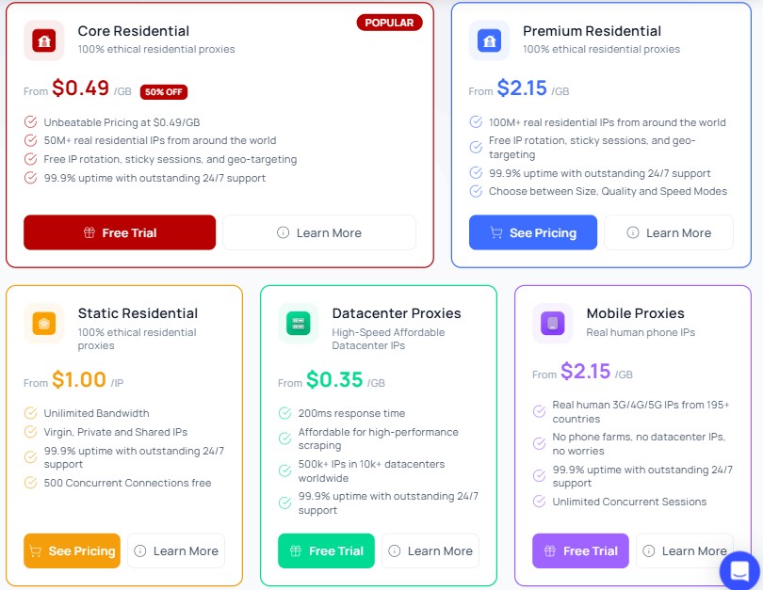763x590 pixels.
Task: Click the Mobile Proxies purple phone icon
Action: point(552,323)
